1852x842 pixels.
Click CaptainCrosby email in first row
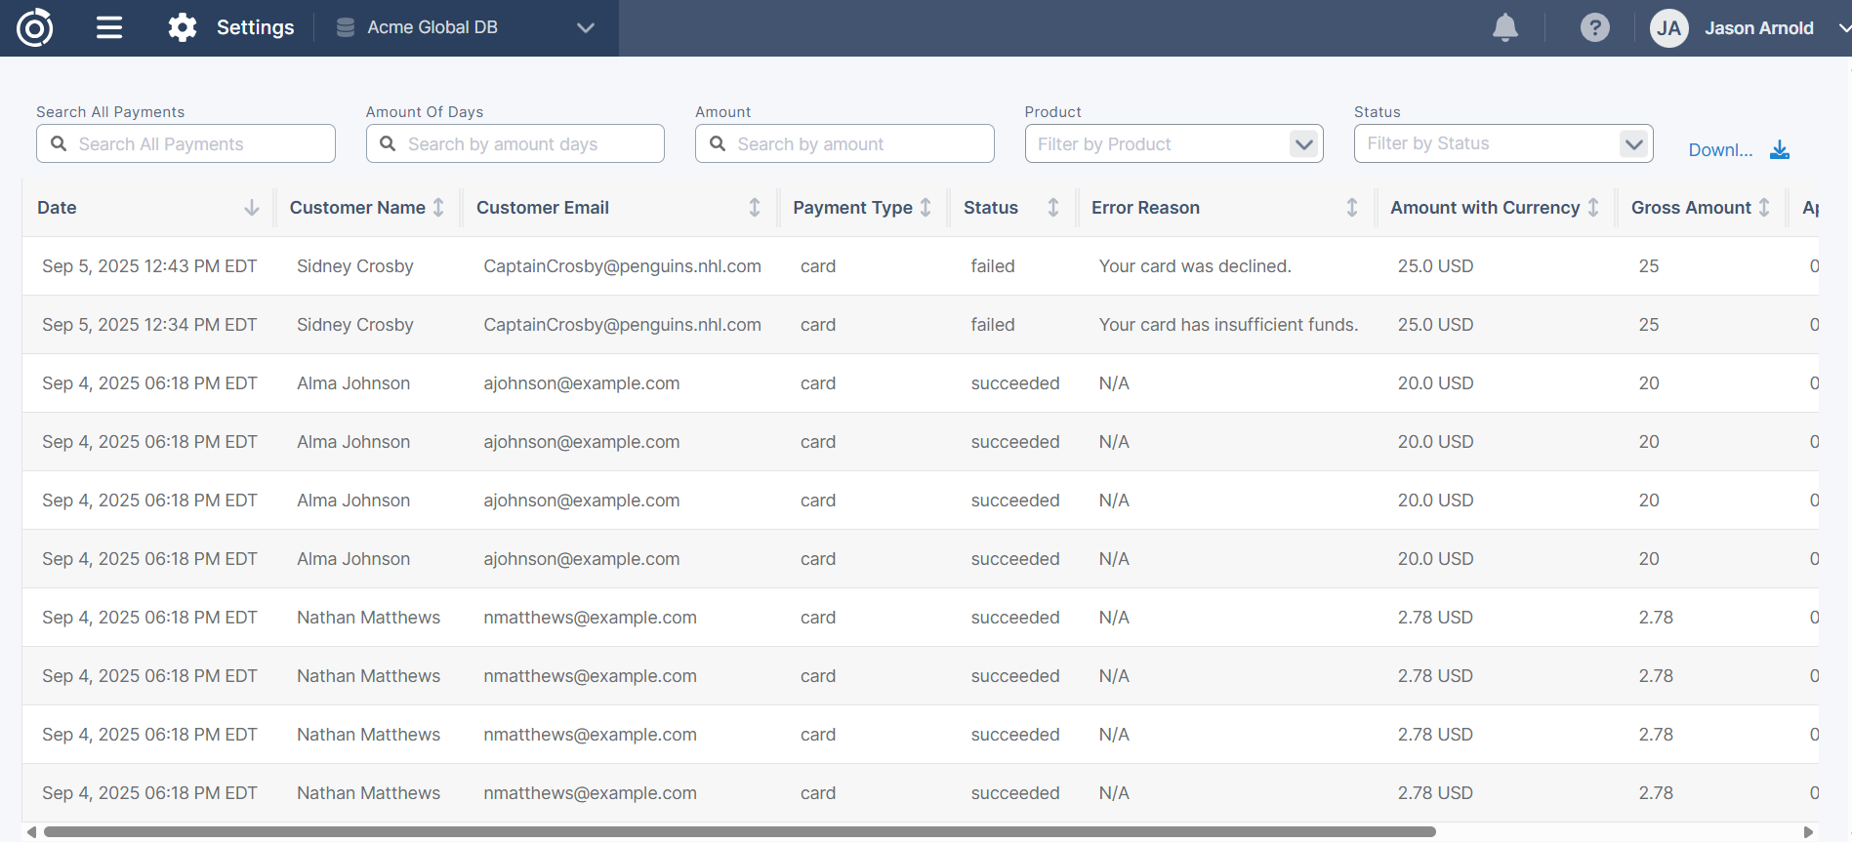pyautogui.click(x=622, y=266)
